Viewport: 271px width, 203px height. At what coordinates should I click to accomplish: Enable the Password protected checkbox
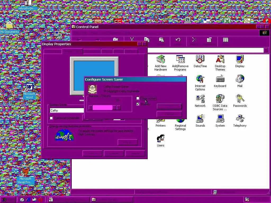[x=51, y=118]
